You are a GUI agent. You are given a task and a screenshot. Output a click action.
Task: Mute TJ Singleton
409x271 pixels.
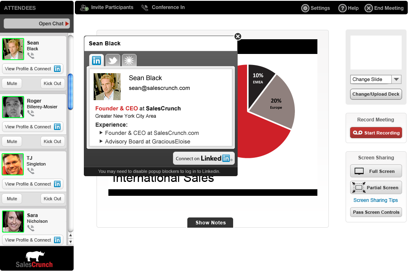[12, 199]
